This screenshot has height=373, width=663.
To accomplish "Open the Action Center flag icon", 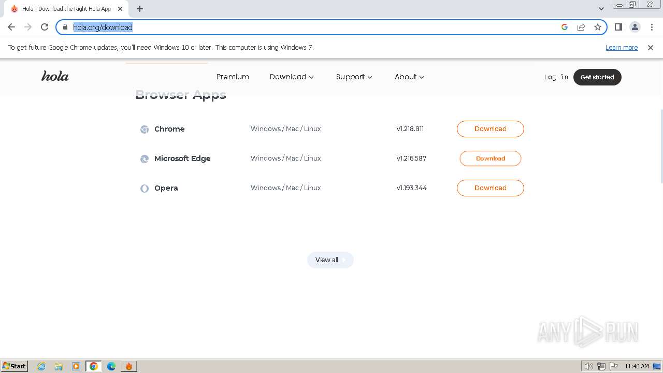I will coord(614,366).
